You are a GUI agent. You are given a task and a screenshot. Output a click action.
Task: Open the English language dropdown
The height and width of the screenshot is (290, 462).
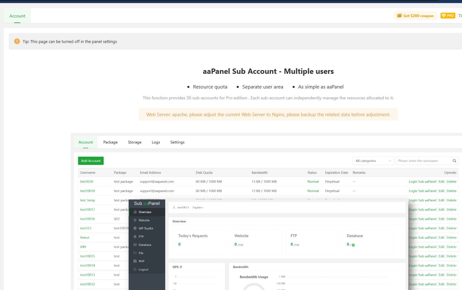click(198, 208)
